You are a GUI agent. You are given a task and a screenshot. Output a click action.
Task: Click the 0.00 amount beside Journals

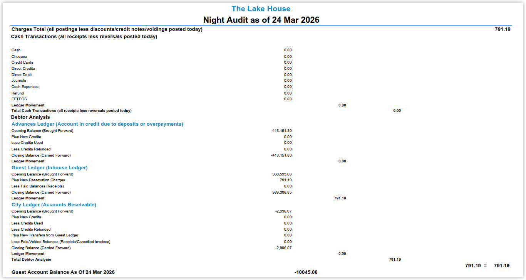[288, 81]
